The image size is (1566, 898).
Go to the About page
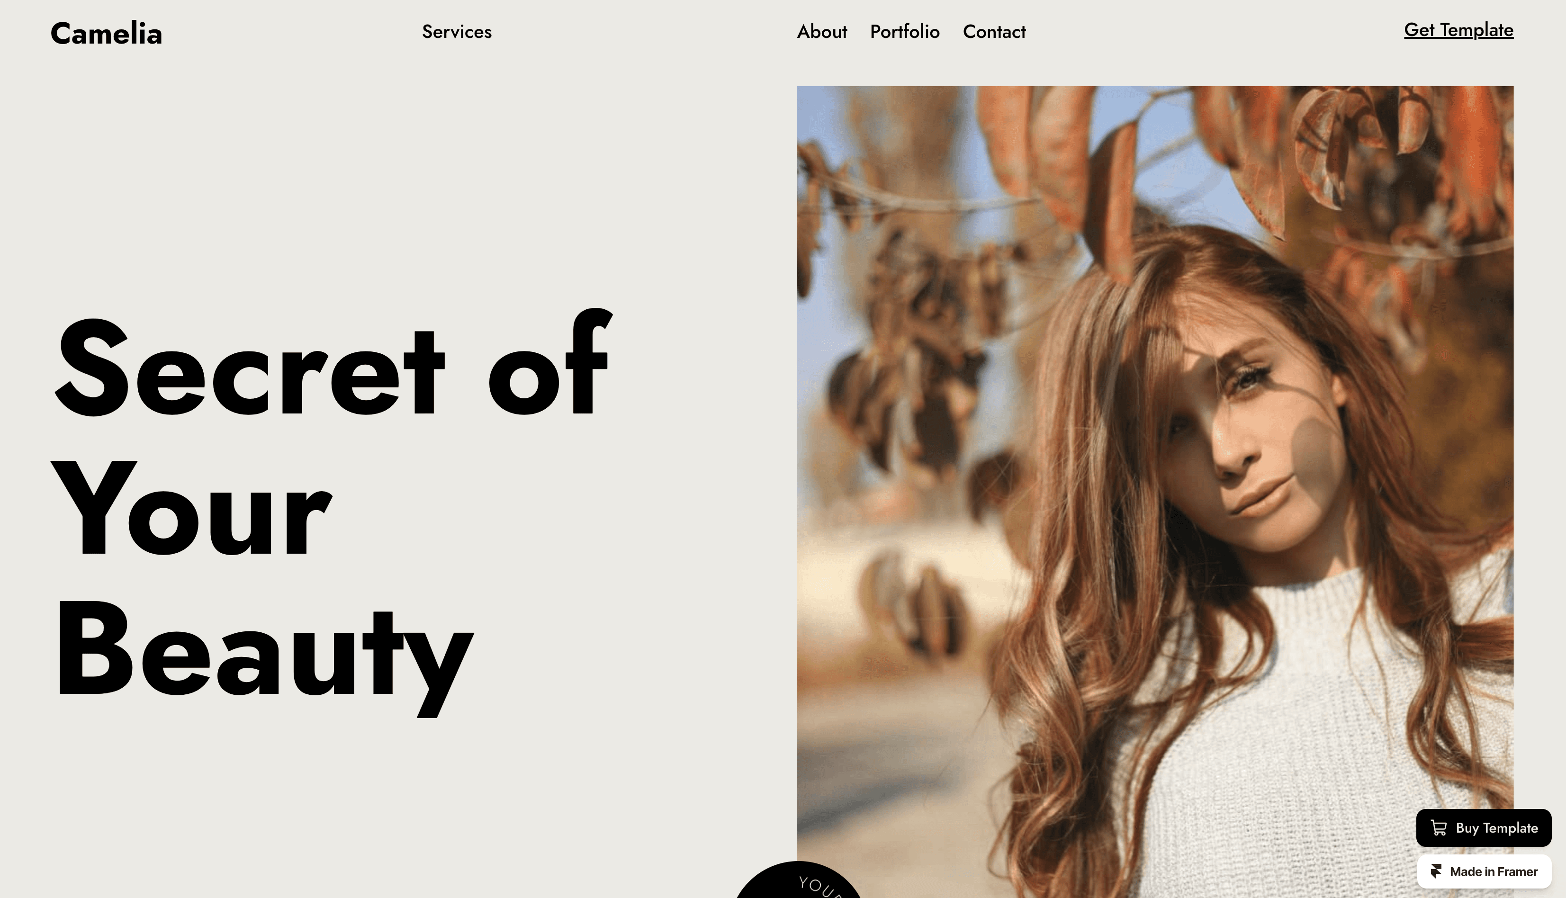coord(821,31)
